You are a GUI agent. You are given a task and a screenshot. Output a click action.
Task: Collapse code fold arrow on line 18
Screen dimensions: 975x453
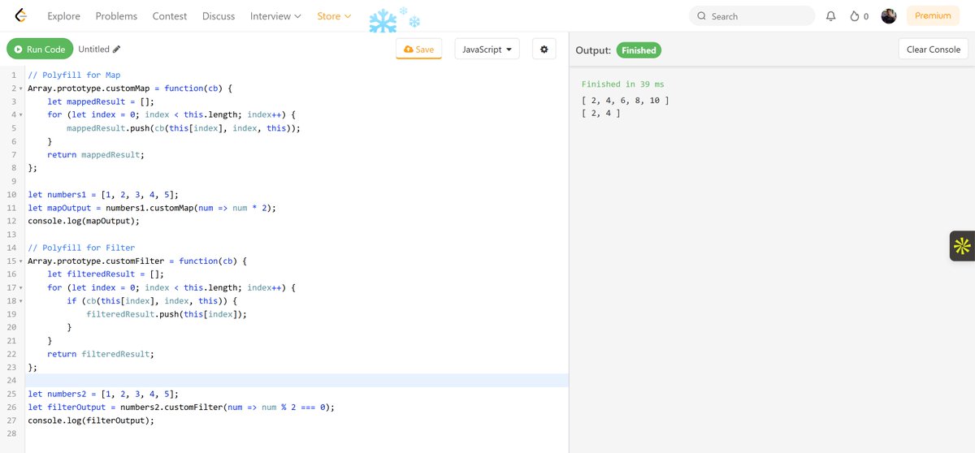click(21, 301)
